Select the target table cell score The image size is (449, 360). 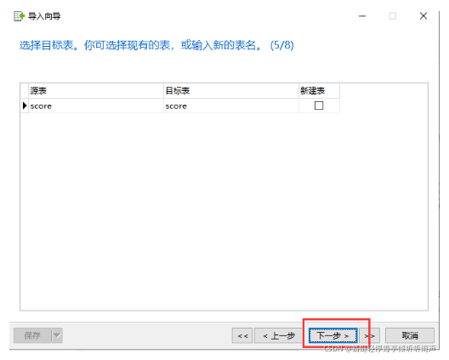click(231, 106)
